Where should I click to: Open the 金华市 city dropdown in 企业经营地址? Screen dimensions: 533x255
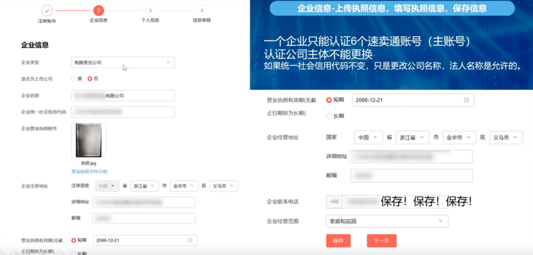[459, 138]
